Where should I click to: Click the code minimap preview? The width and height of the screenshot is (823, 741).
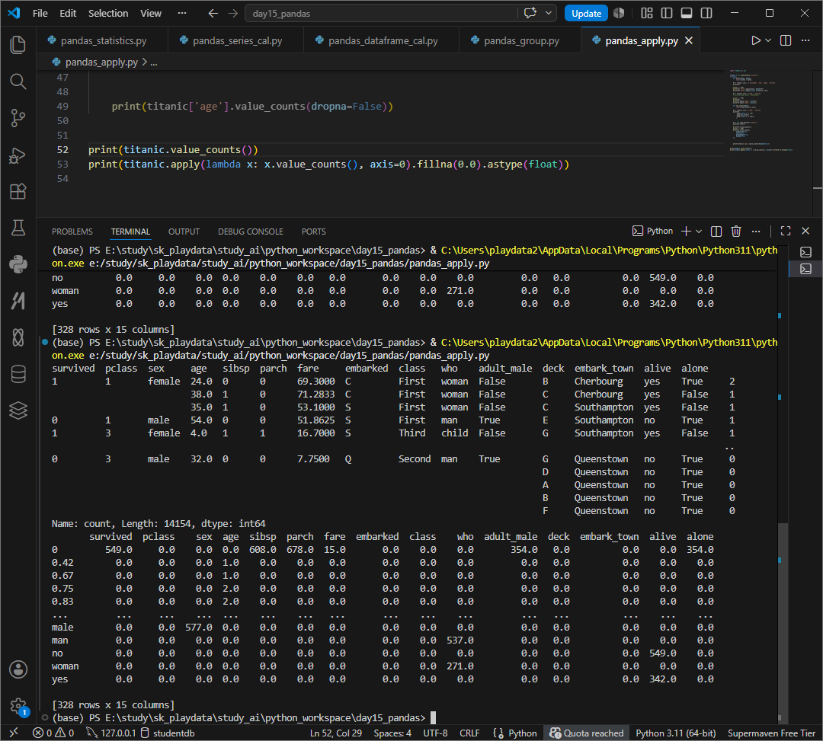tap(760, 110)
